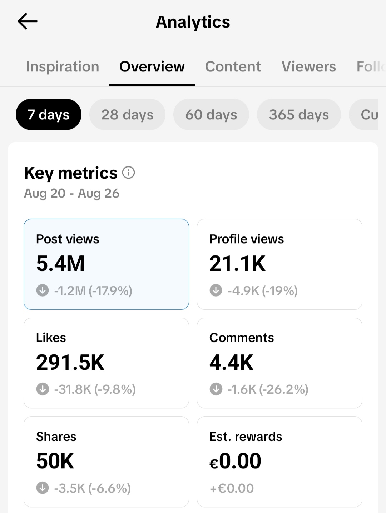The image size is (386, 513).
Task: Select the 7 days range pill
Action: [x=49, y=115]
